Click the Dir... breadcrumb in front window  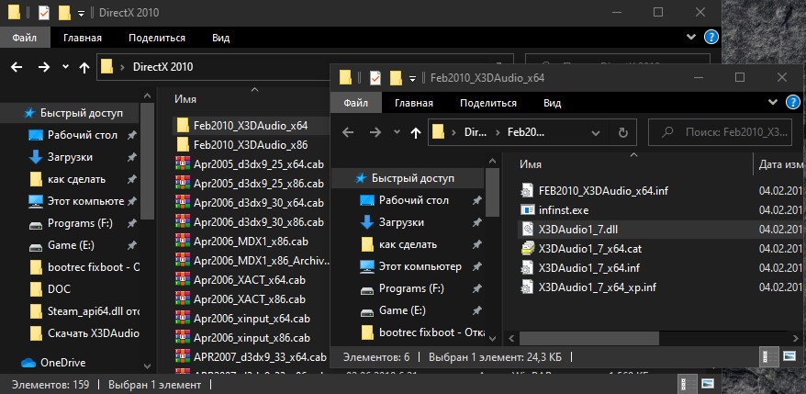coord(475,132)
